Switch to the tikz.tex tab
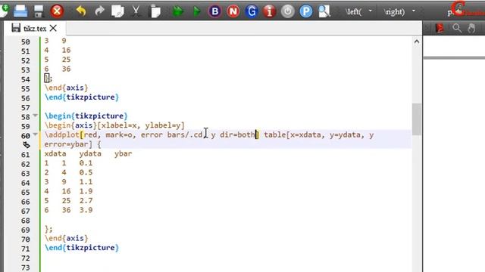485x272 pixels. pos(35,29)
